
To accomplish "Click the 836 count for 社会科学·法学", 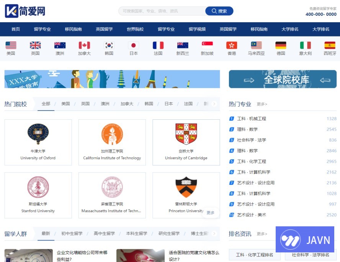I will pyautogui.click(x=333, y=140).
